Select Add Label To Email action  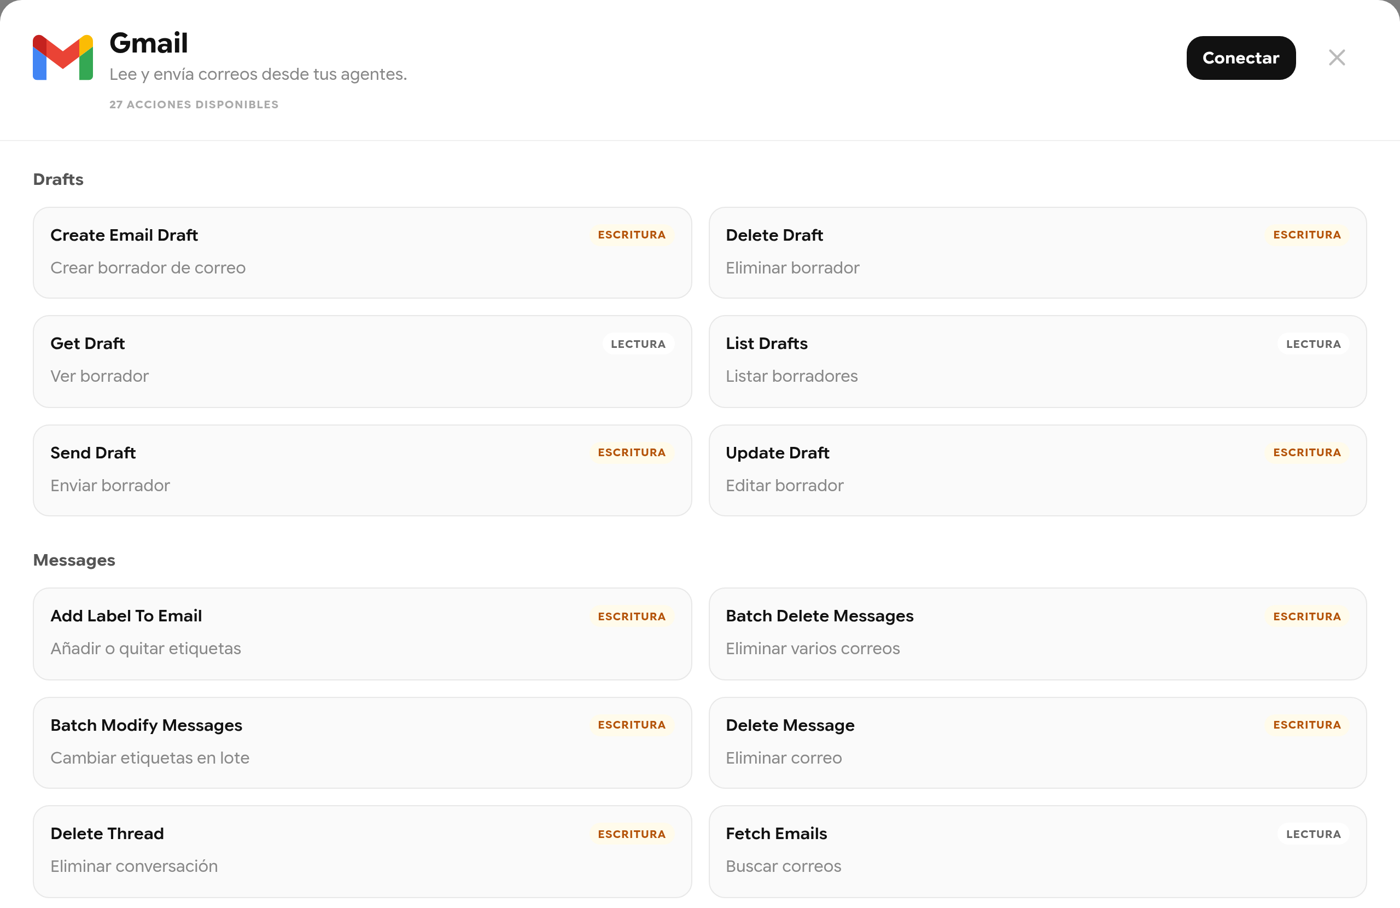tap(363, 634)
